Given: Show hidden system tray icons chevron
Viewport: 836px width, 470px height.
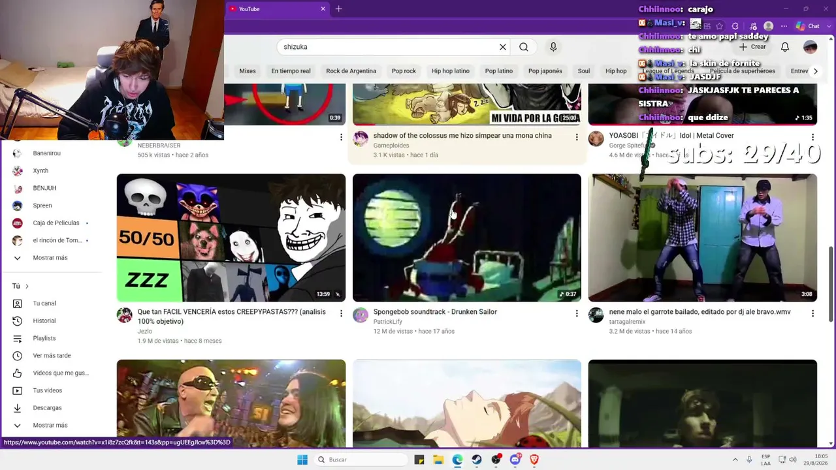Looking at the screenshot, I should pyautogui.click(x=735, y=460).
